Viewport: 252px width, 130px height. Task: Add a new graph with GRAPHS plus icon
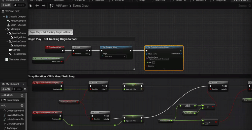pos(22,95)
